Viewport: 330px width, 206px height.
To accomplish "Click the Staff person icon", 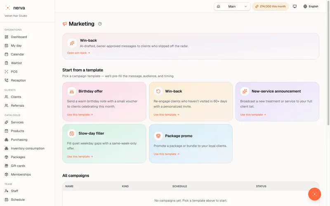I will pyautogui.click(x=7, y=191).
